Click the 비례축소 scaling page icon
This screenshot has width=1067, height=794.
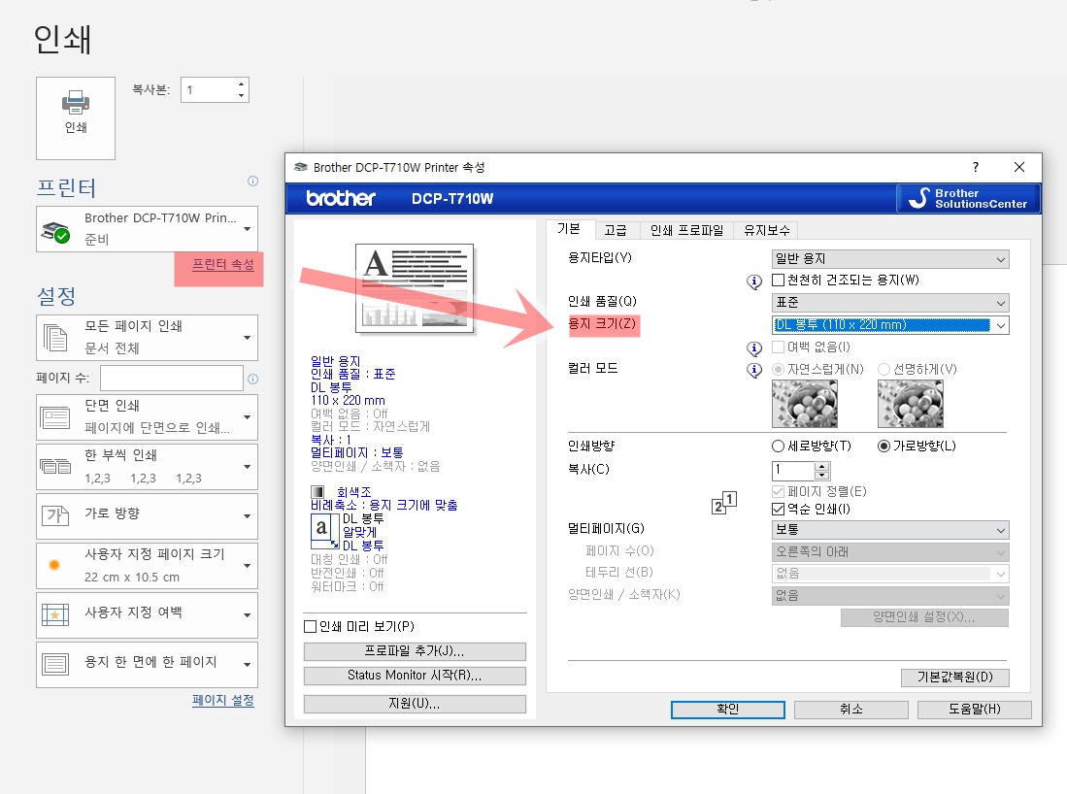point(324,531)
